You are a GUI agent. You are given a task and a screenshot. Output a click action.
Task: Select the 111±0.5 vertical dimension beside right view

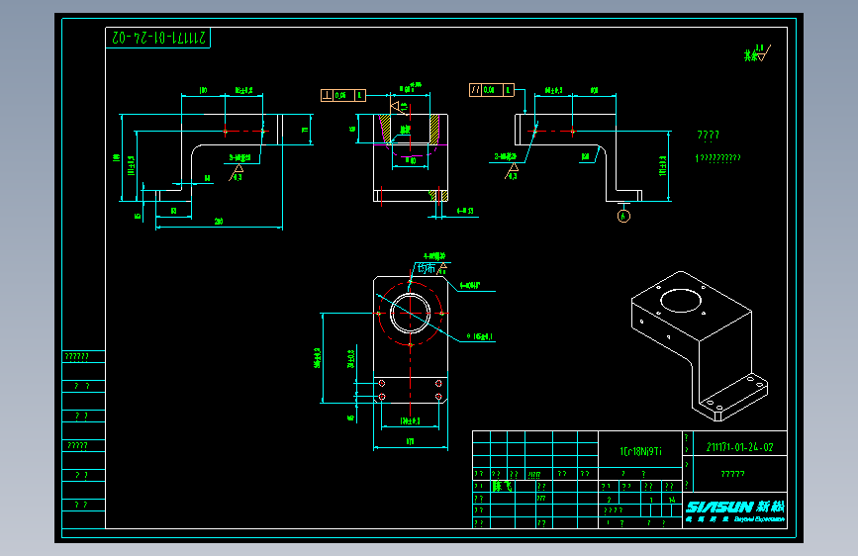pyautogui.click(x=663, y=166)
